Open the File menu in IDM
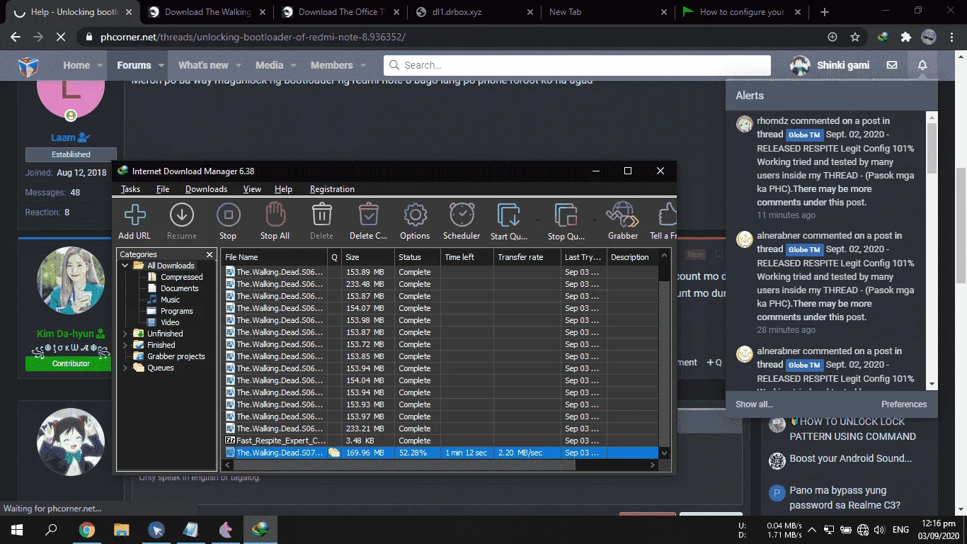This screenshot has height=544, width=967. (163, 189)
